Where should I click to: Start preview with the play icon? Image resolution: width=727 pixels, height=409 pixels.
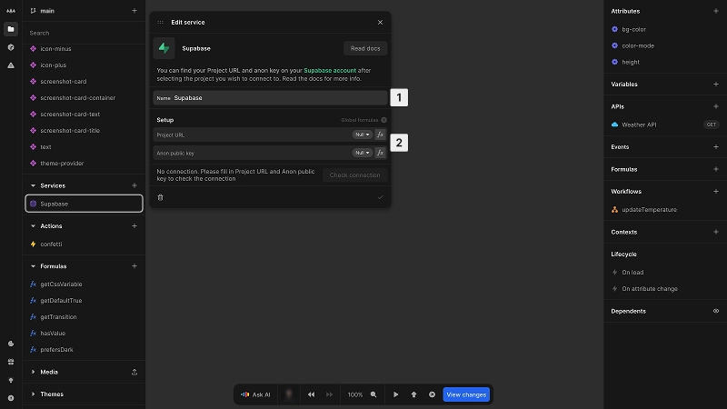click(x=395, y=394)
